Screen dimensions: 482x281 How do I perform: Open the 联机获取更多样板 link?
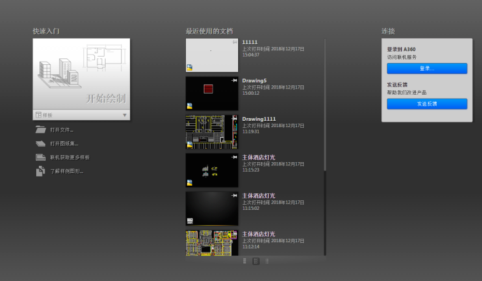click(70, 158)
